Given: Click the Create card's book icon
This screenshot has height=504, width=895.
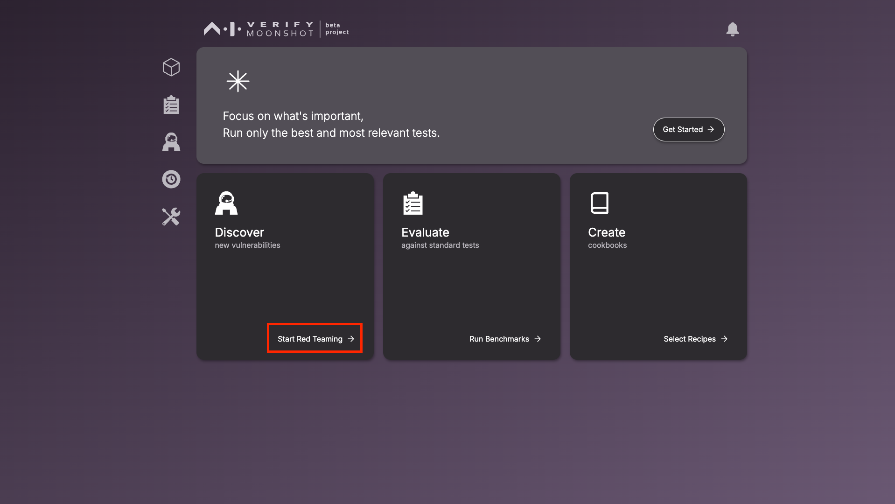Looking at the screenshot, I should [x=600, y=203].
